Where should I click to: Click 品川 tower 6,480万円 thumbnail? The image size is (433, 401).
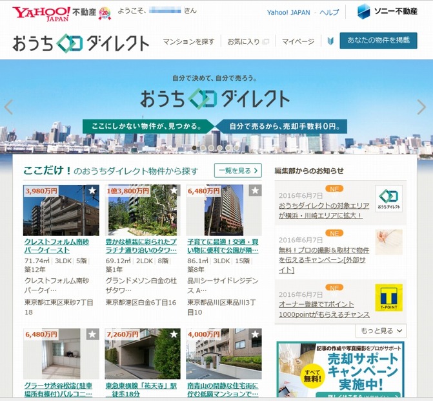pyautogui.click(x=224, y=210)
